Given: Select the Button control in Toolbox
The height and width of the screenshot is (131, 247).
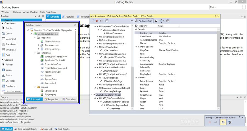Looking at the screenshot, I should click(7, 75).
